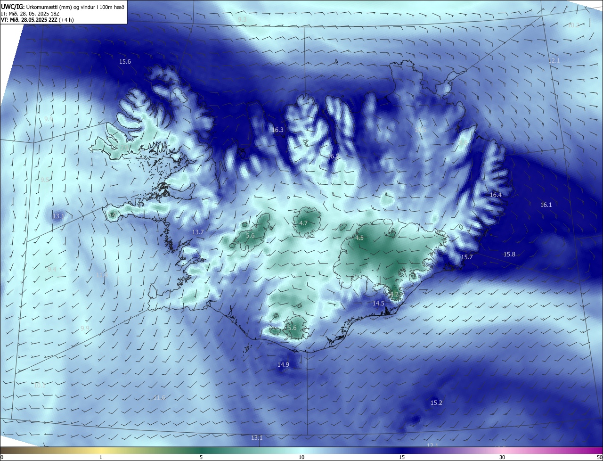Click the '30' label on the color scale

[502, 457]
